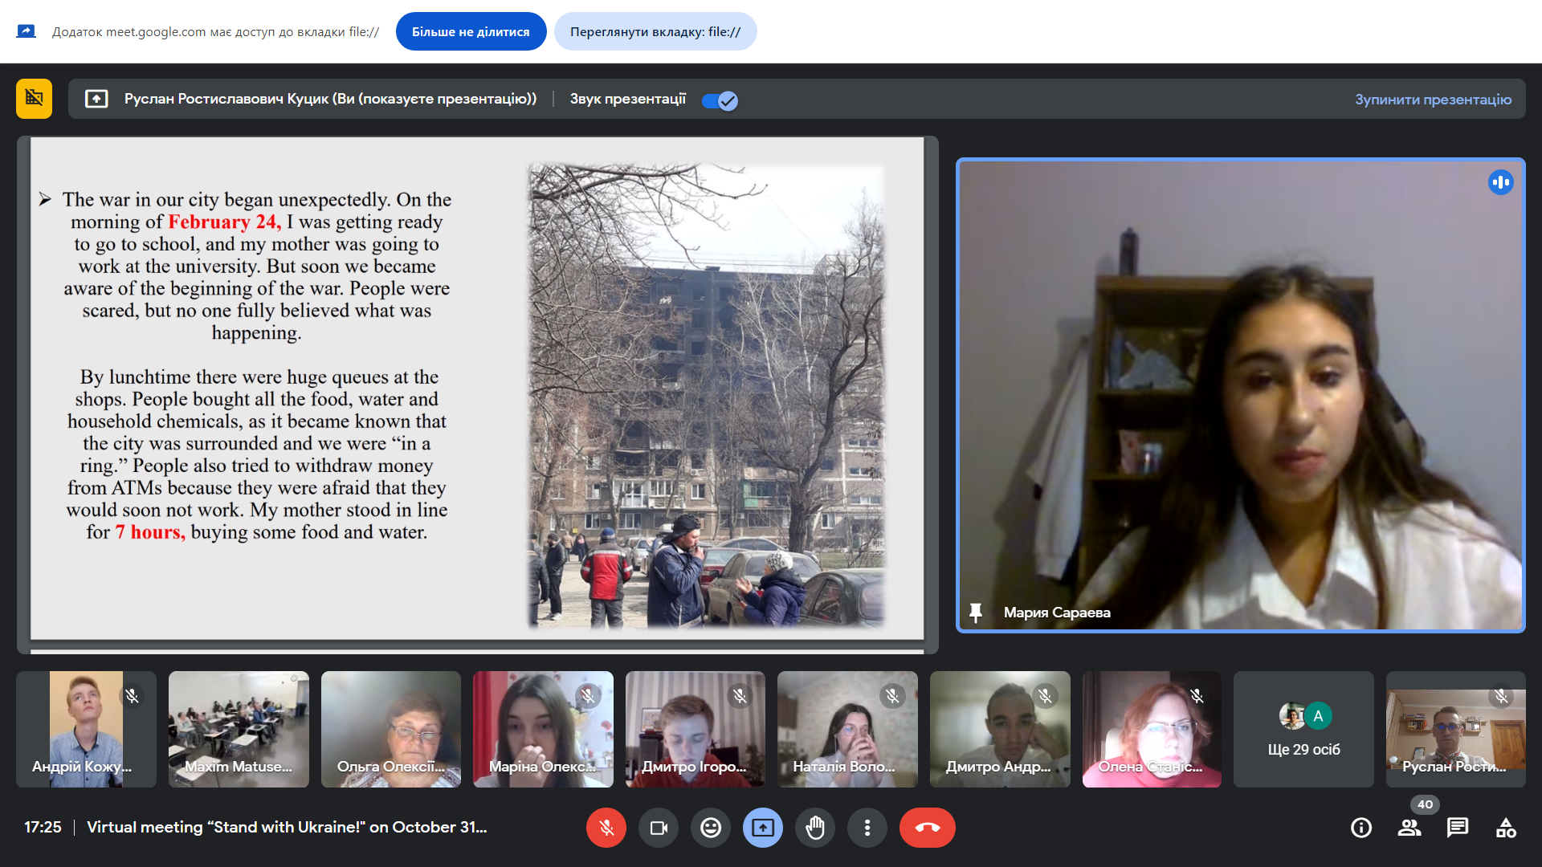Unmute the microphone in the bottom bar
The width and height of the screenshot is (1542, 867).
coord(606,828)
